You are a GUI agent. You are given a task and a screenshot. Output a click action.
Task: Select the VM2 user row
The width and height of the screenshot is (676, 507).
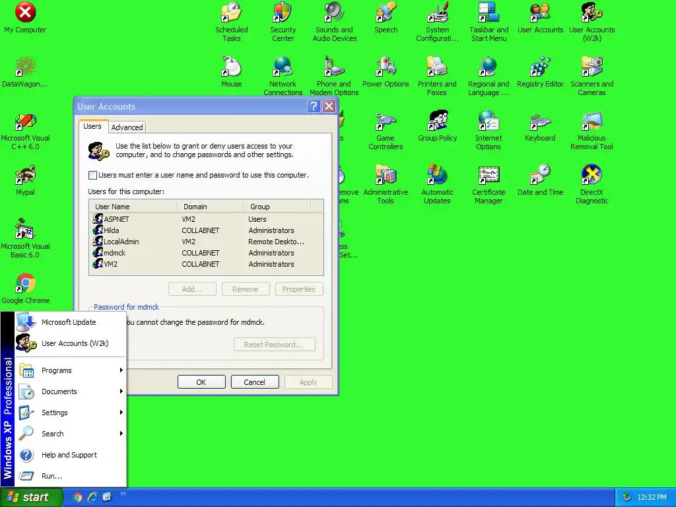[206, 264]
